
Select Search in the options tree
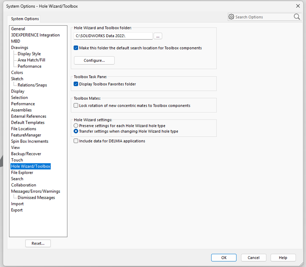coord(17,179)
